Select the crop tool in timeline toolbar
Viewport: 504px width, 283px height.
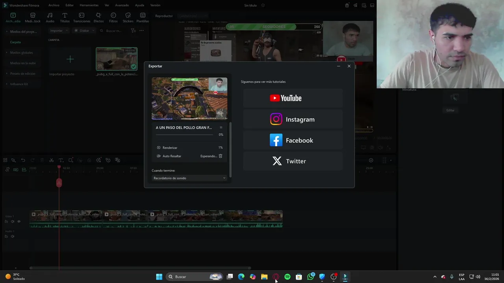click(70, 160)
